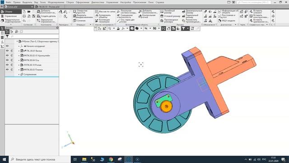Screen dimensions: 289x163
Task: Click the zoom magnifier icon in view toolbar
Action: (109, 29)
